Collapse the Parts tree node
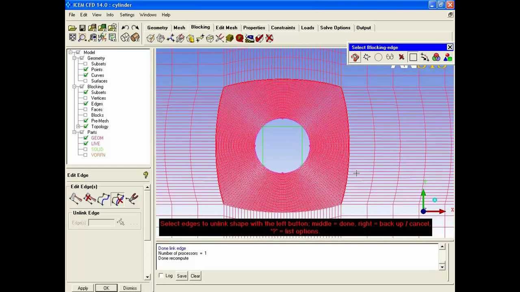 (75, 132)
